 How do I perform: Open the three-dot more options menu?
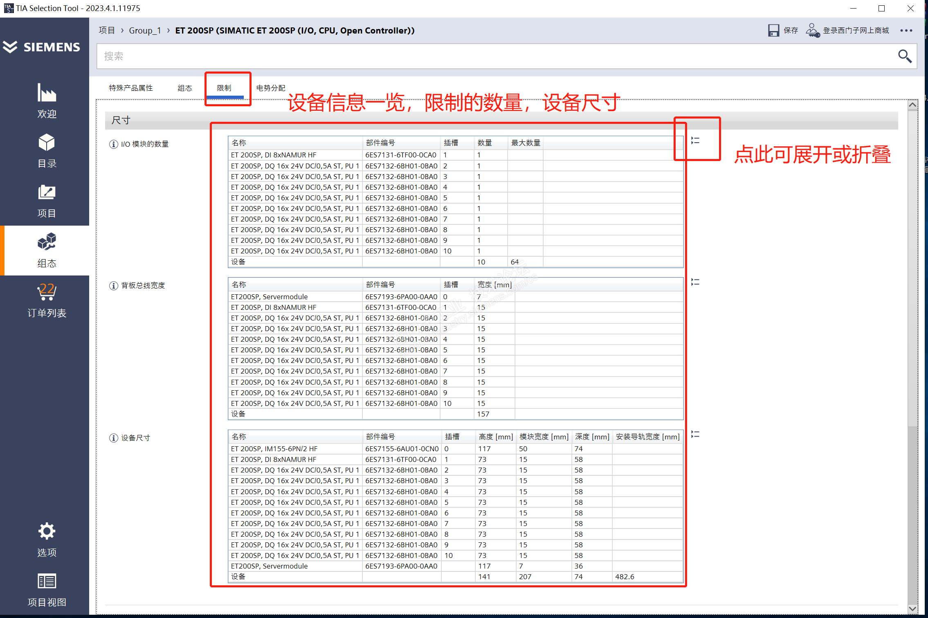(906, 31)
